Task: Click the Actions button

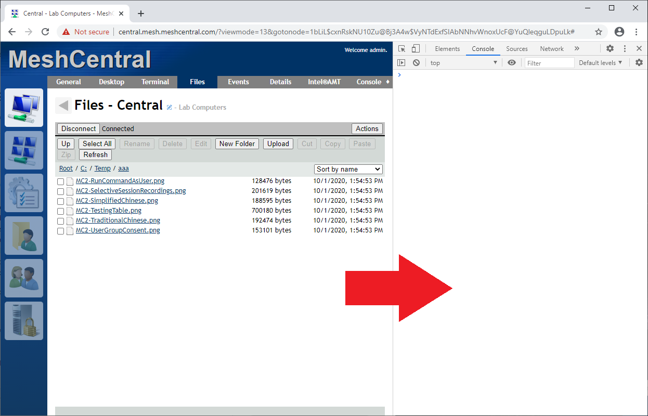Action: pyautogui.click(x=367, y=128)
